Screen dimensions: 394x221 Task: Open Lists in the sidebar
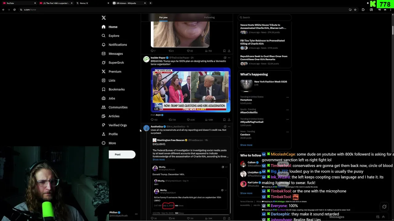(x=108, y=80)
